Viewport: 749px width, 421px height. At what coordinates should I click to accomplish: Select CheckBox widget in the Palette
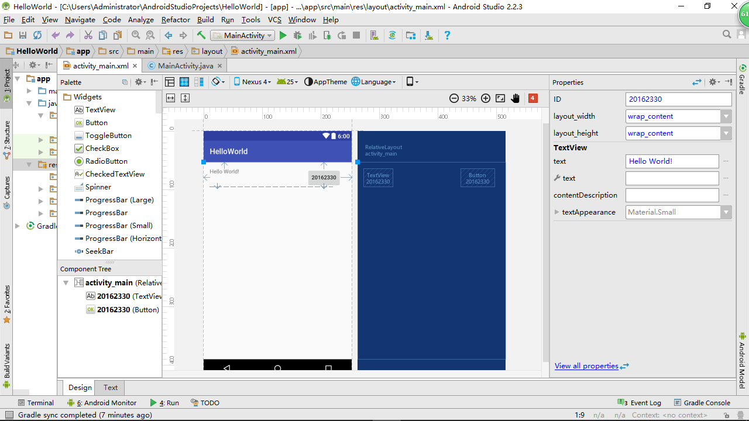coord(102,149)
